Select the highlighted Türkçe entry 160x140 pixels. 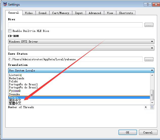coord(79,97)
